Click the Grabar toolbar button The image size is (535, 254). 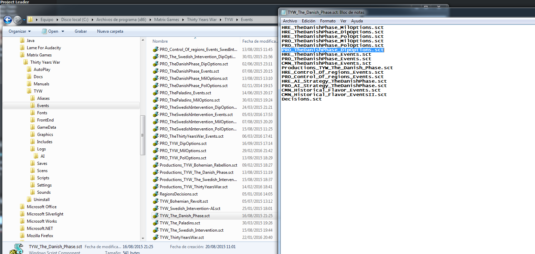tap(81, 31)
